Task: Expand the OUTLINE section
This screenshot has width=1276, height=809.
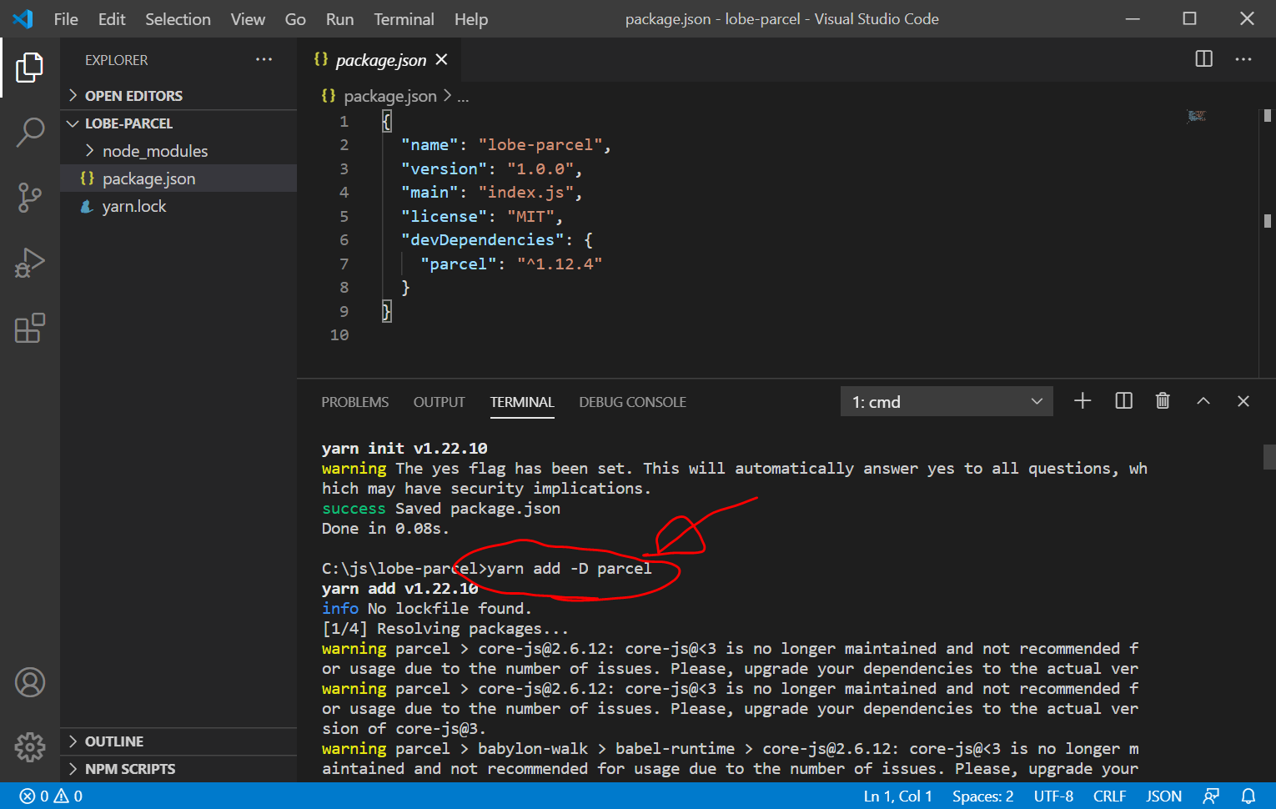Action: (178, 741)
